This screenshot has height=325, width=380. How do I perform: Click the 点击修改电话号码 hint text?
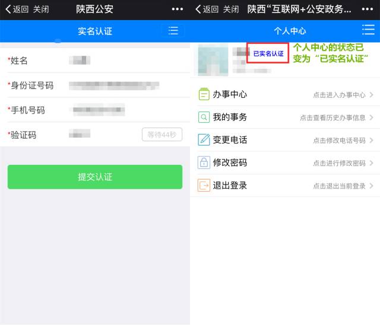pyautogui.click(x=339, y=141)
